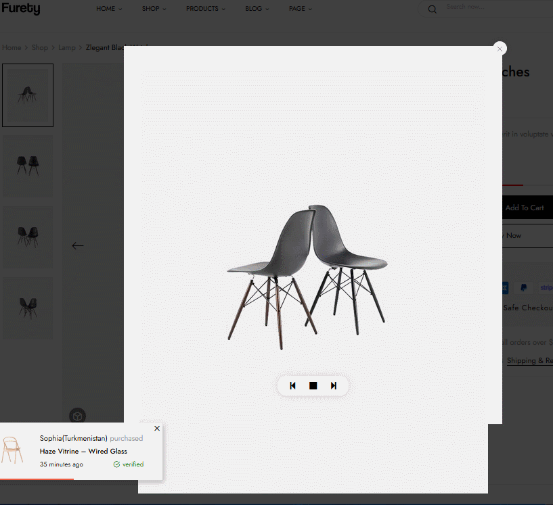553x505 pixels.
Task: Click the Buy Now button
Action: [527, 235]
